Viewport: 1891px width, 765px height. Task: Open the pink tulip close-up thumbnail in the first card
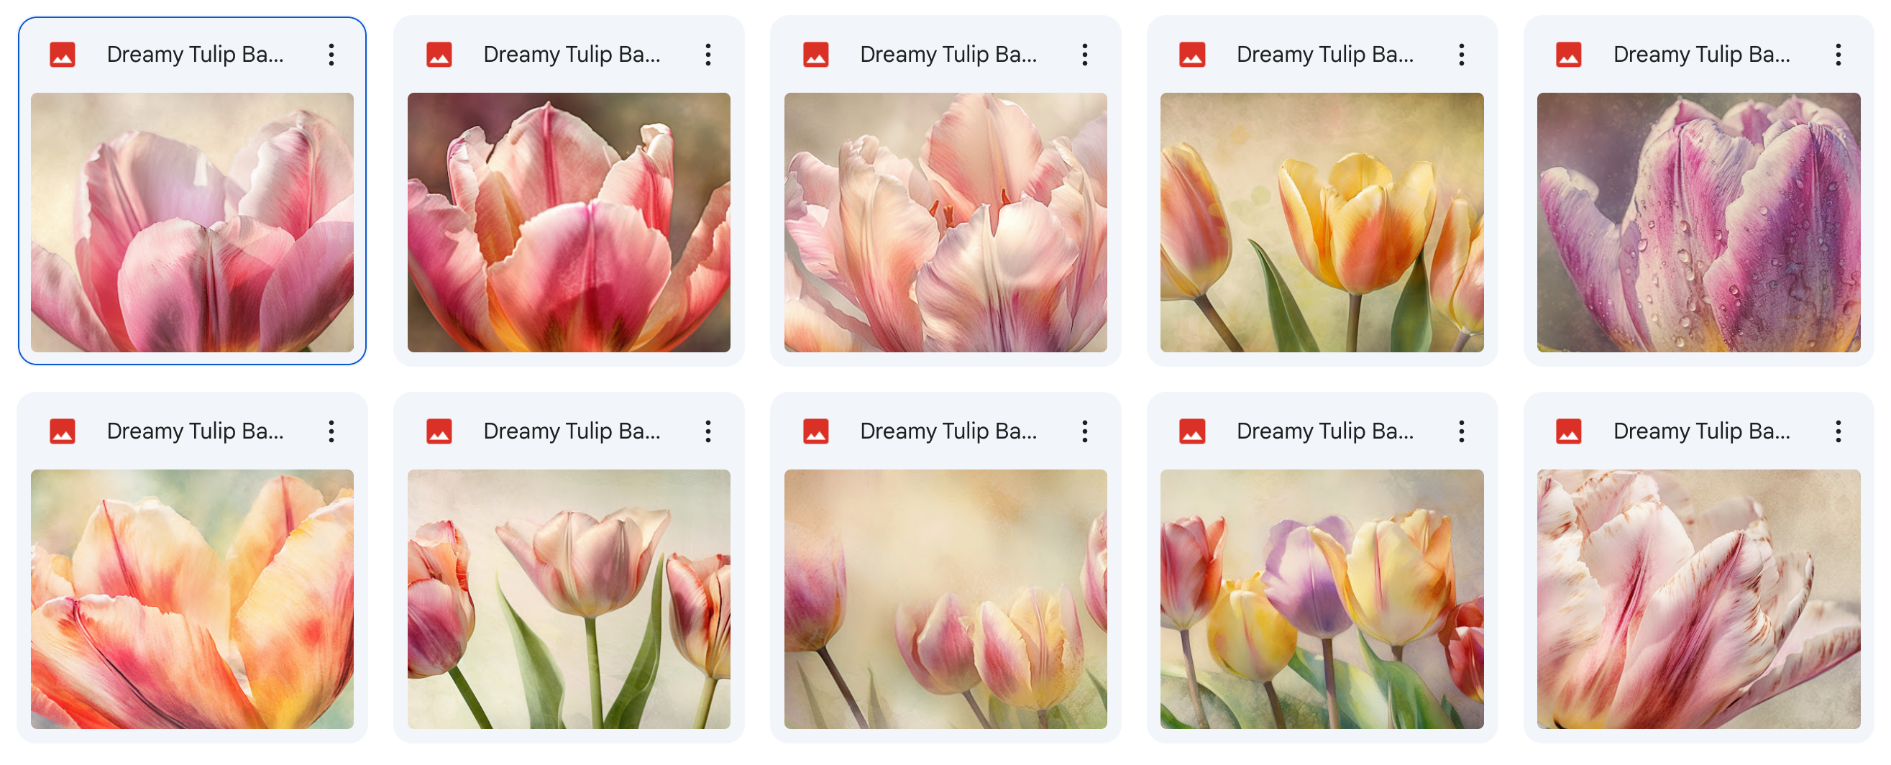click(192, 222)
